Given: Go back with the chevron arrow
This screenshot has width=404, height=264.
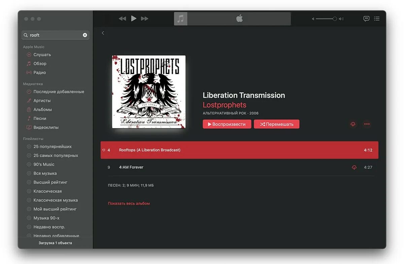Looking at the screenshot, I should click(x=103, y=33).
